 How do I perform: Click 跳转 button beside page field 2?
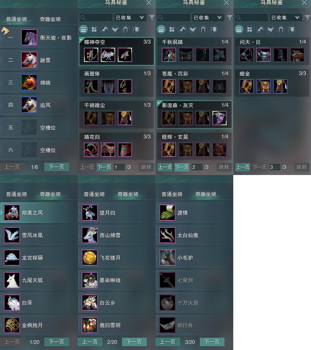click(224, 167)
